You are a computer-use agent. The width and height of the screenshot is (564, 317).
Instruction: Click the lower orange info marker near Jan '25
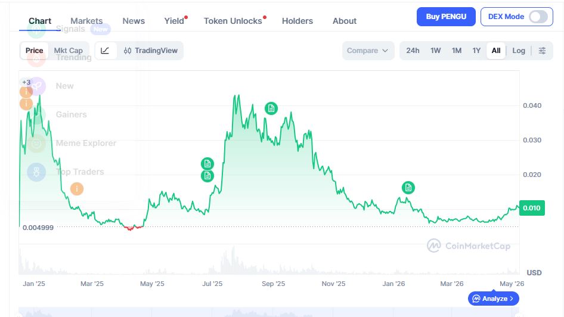(26, 104)
